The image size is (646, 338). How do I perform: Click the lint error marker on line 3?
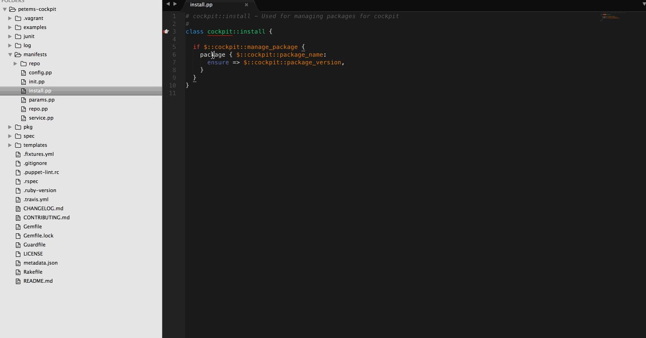pos(166,31)
